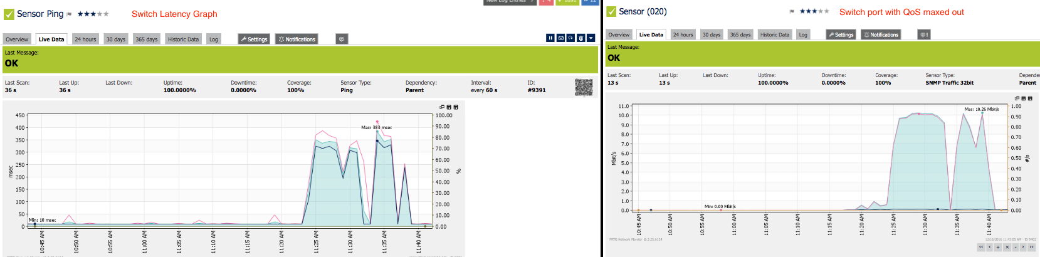The height and width of the screenshot is (257, 1040).
Task: Switch to the 24 hours tab for Ping
Action: pos(85,39)
